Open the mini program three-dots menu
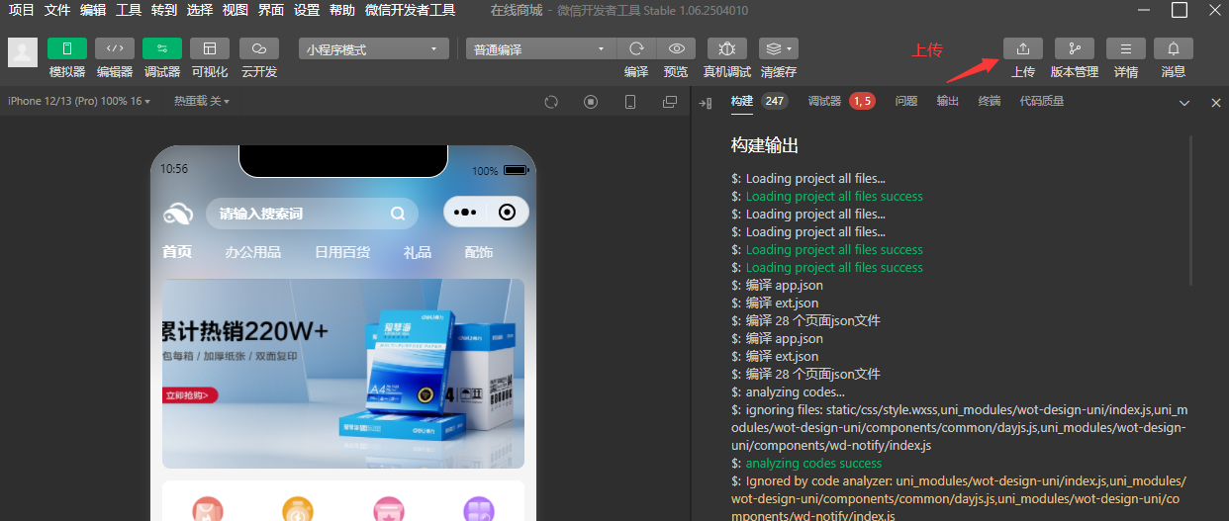1229x521 pixels. coord(465,213)
